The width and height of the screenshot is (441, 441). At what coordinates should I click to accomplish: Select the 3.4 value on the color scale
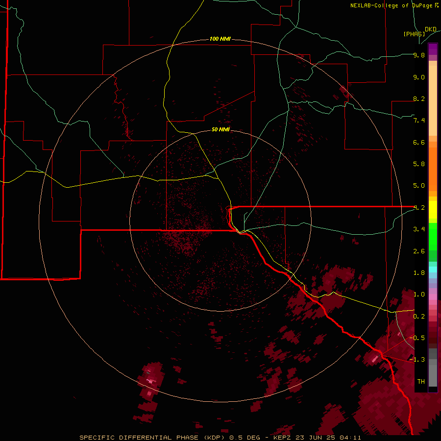click(x=419, y=229)
